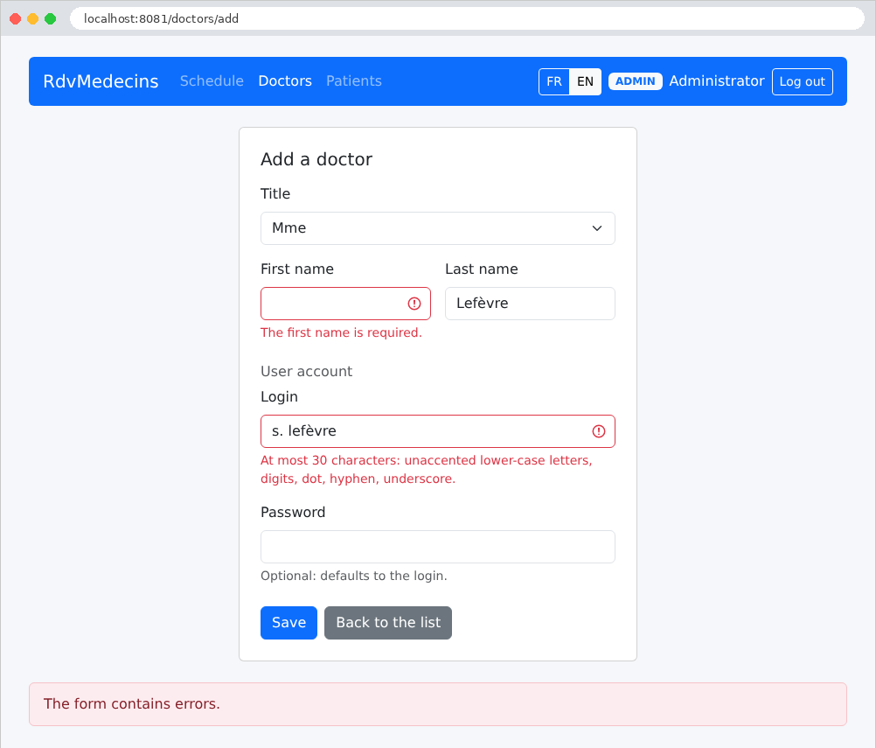Image resolution: width=876 pixels, height=748 pixels.
Task: Focus the Password input field
Action: tap(437, 547)
